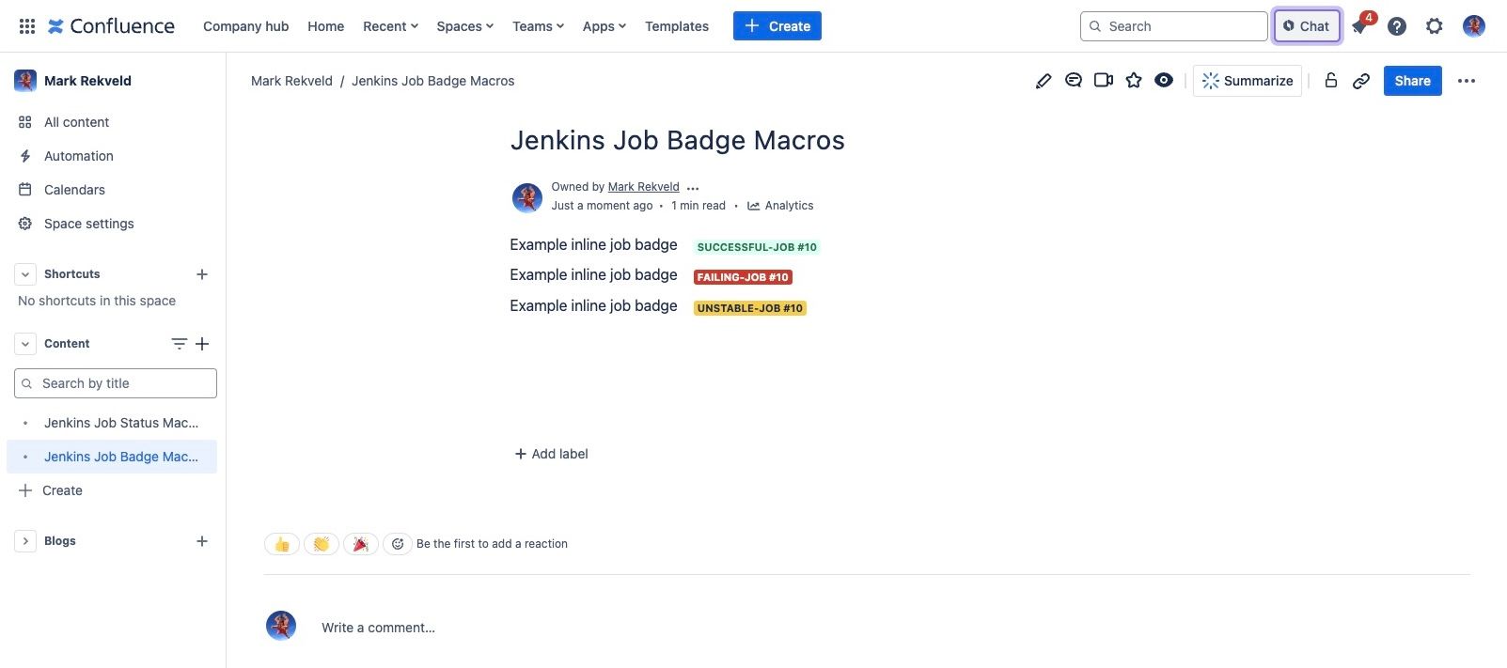
Task: Click the FAILING-JOB #10 badge
Action: tap(743, 277)
